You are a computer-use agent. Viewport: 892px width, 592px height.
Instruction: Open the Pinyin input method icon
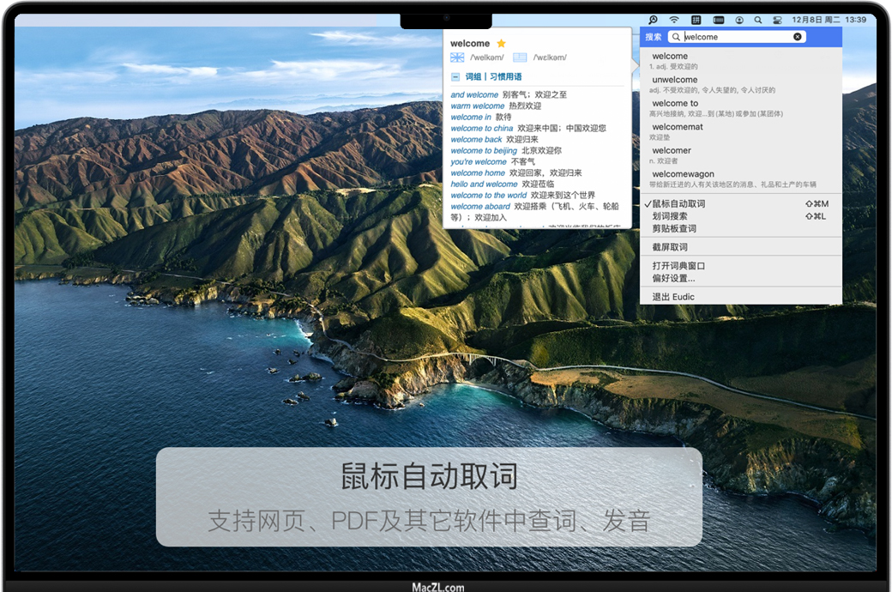pos(696,19)
